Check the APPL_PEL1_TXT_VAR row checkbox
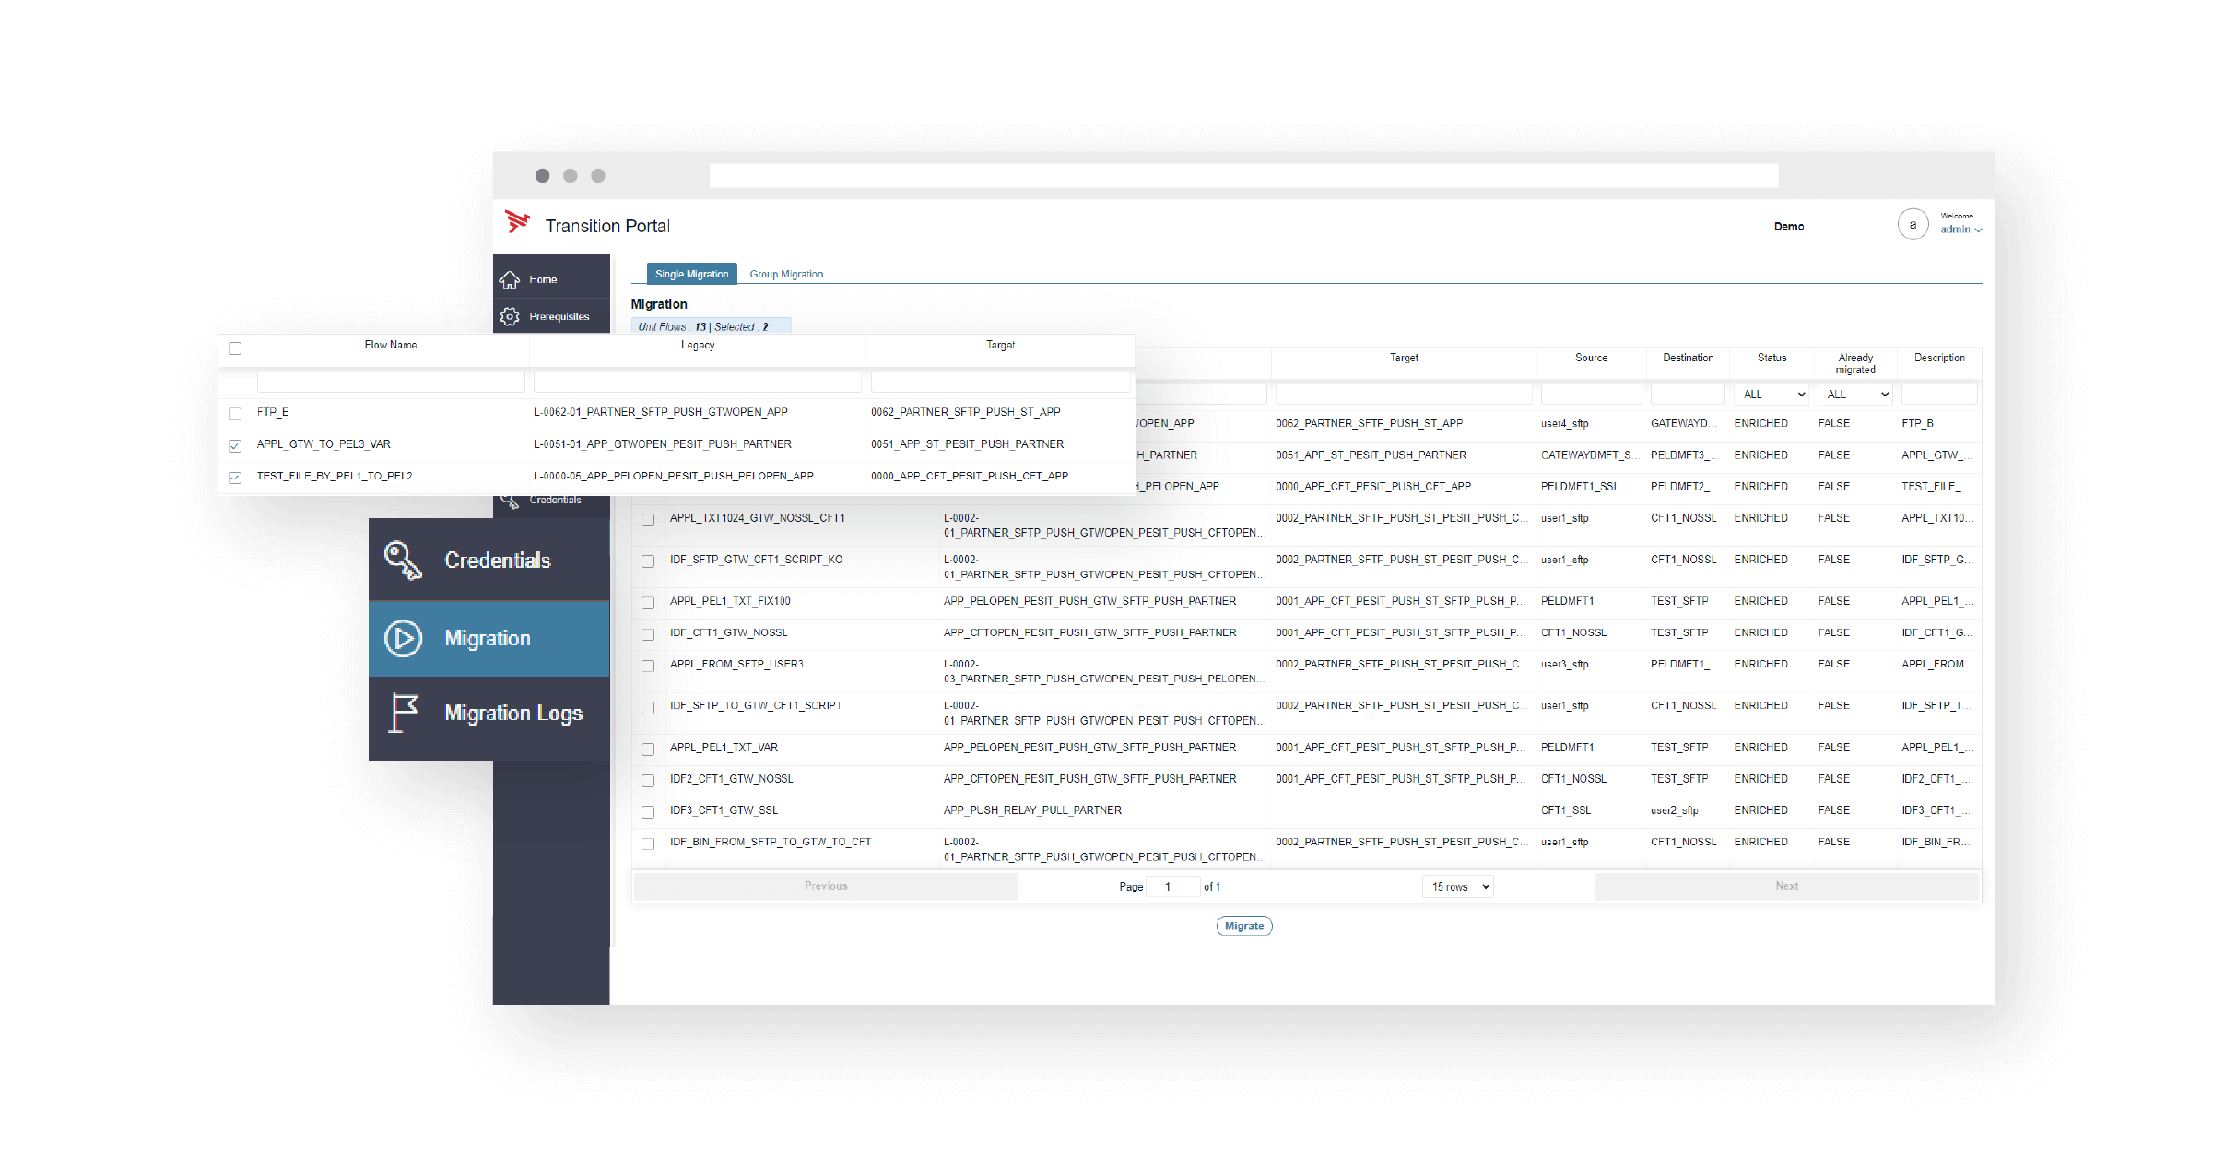This screenshot has width=2213, height=1157. 648,750
